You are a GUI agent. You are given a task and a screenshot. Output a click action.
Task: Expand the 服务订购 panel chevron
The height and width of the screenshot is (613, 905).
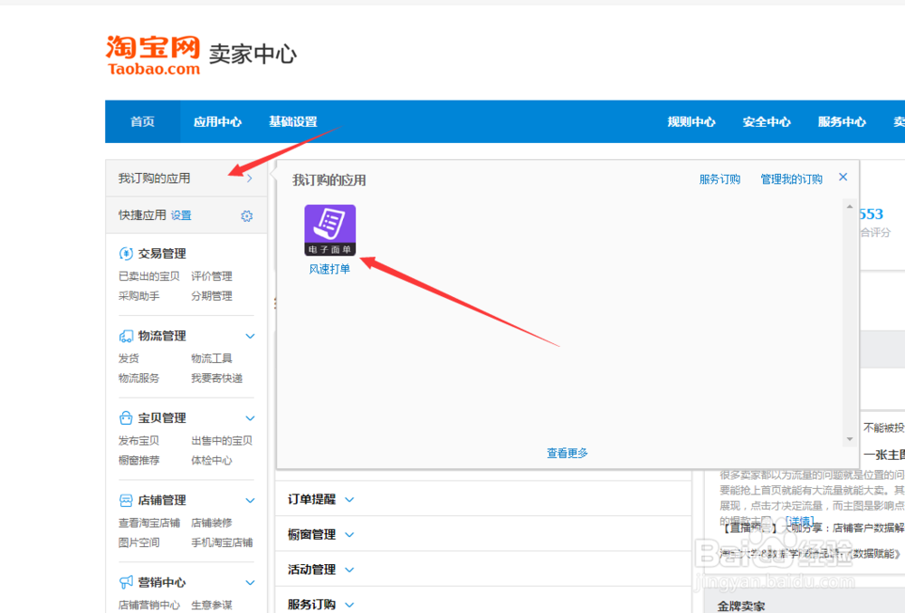pos(349,605)
